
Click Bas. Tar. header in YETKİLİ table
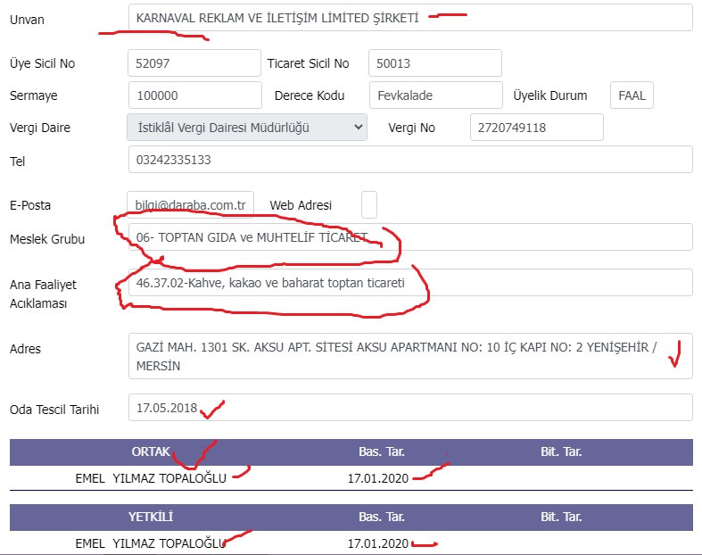[382, 517]
